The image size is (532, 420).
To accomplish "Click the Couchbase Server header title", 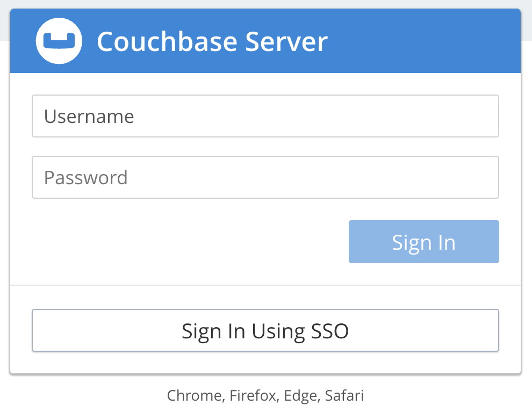I will click(212, 41).
